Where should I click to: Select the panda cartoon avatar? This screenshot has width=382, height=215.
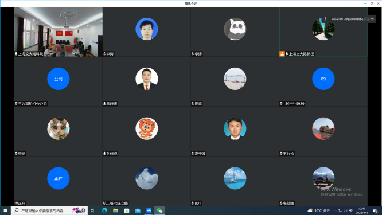[235, 29]
